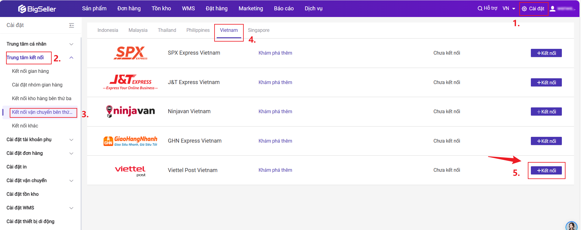Click the Viettel Post logo
Screen dimensions: 581x230
tap(130, 171)
